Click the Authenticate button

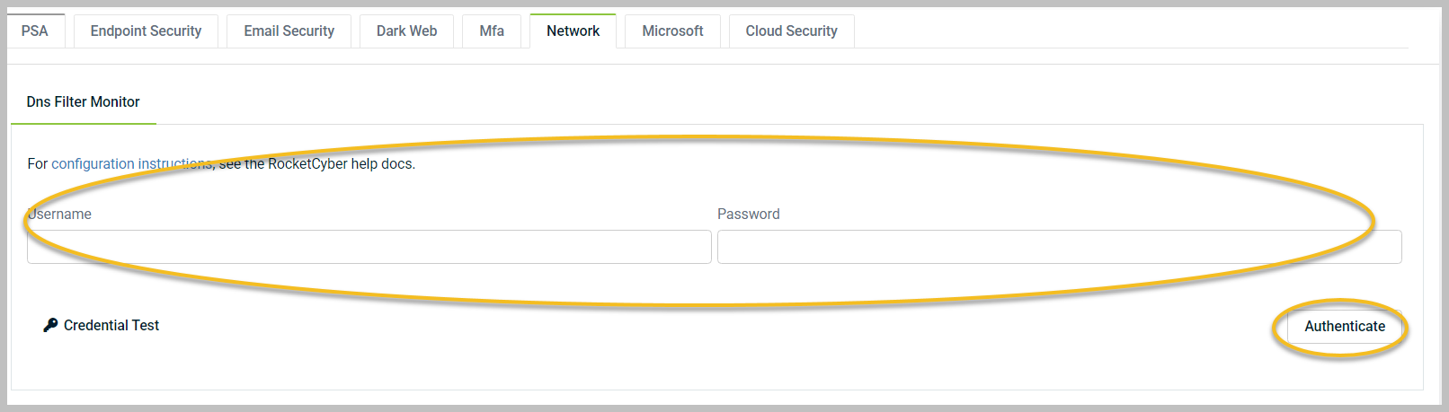click(x=1345, y=326)
